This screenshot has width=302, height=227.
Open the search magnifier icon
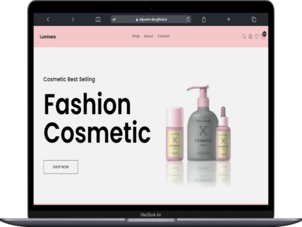[244, 37]
